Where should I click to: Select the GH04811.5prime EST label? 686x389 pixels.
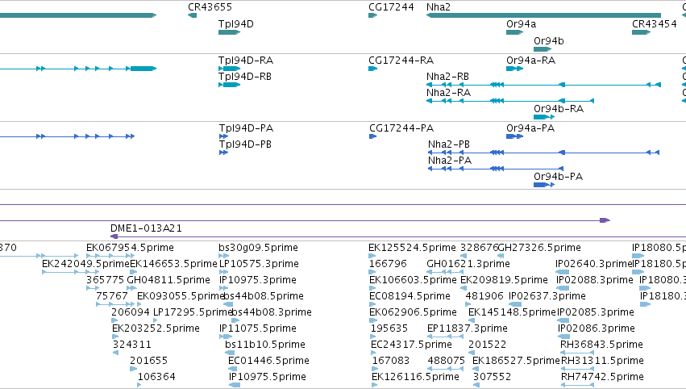168,280
